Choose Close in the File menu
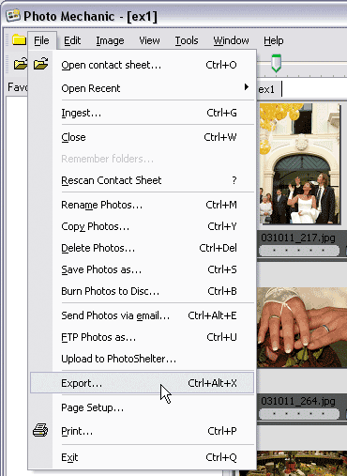 click(x=143, y=137)
